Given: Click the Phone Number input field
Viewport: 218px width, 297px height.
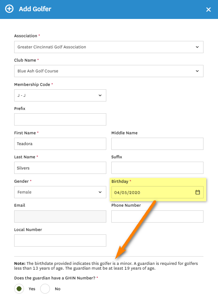Looking at the screenshot, I should (157, 216).
